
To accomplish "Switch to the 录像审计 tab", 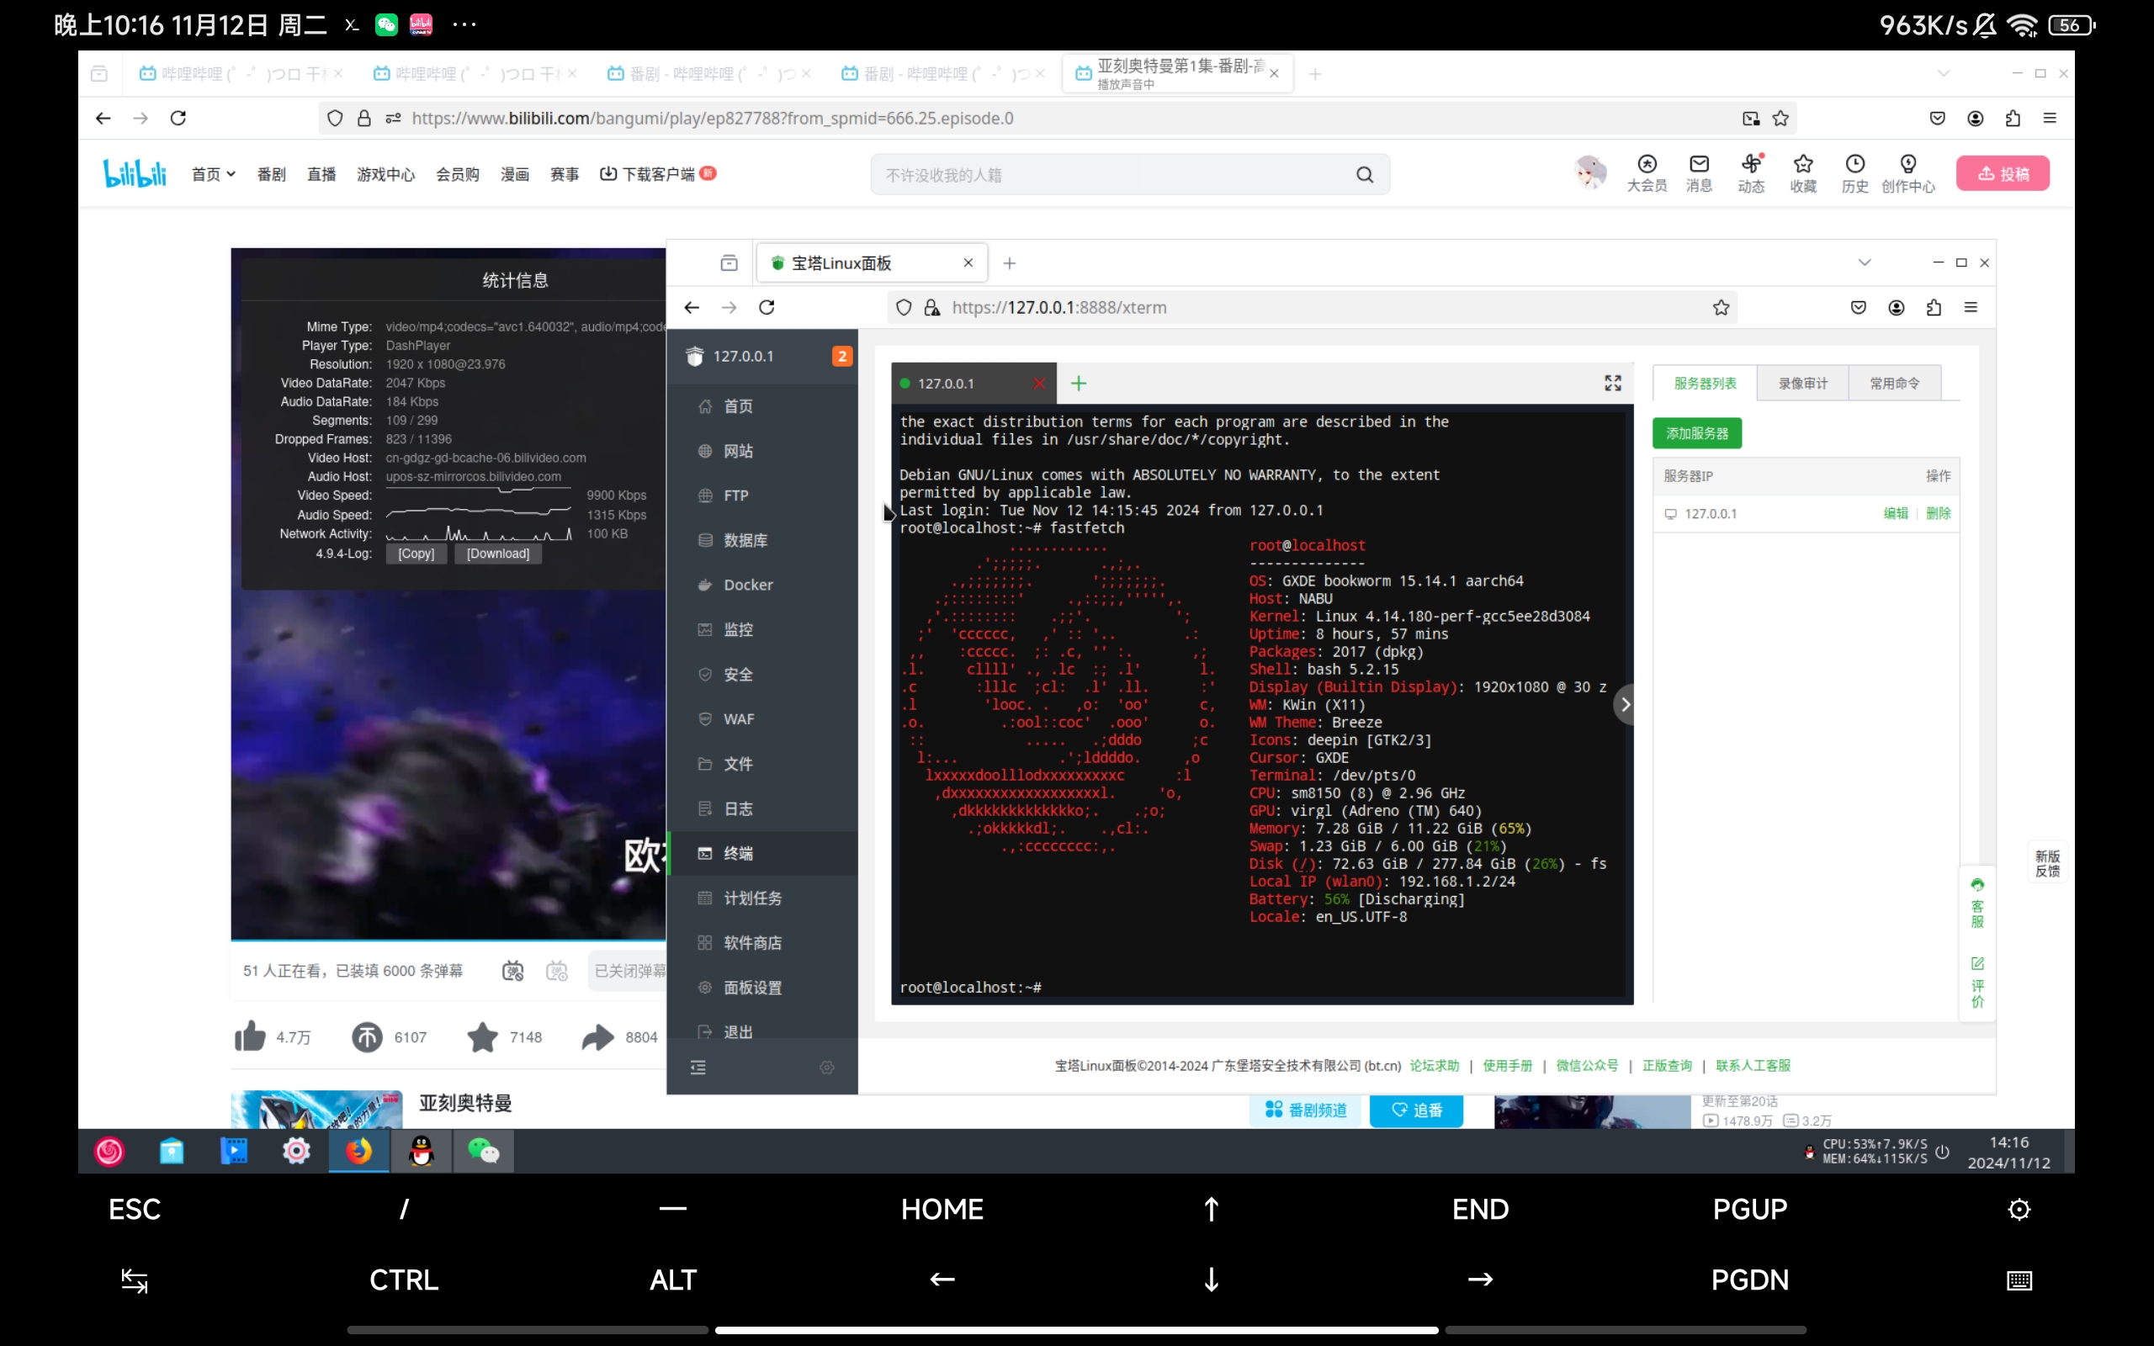I will (x=1802, y=384).
